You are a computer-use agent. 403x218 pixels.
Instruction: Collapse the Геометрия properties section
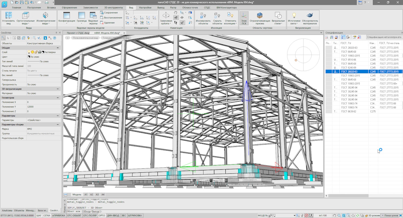click(x=58, y=98)
